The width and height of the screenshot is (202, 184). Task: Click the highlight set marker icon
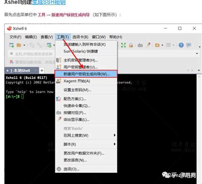pyautogui.click(x=148, y=45)
